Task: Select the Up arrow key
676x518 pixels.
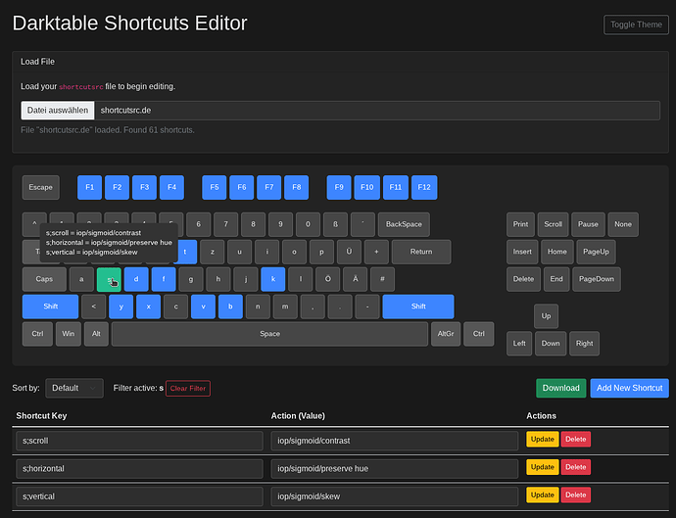Action: 546,316
